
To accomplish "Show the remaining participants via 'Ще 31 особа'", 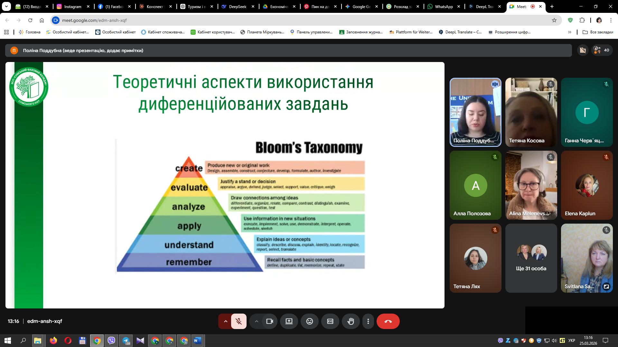I will pyautogui.click(x=530, y=258).
